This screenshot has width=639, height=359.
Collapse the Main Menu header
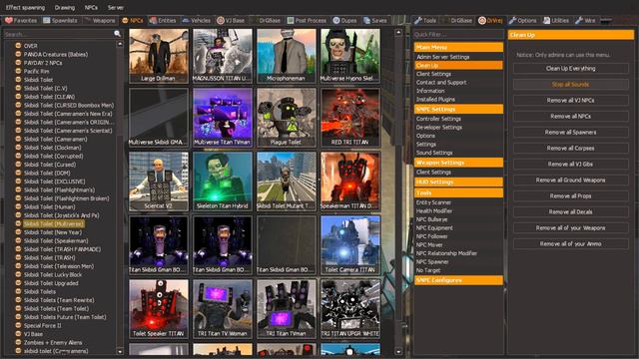point(458,47)
